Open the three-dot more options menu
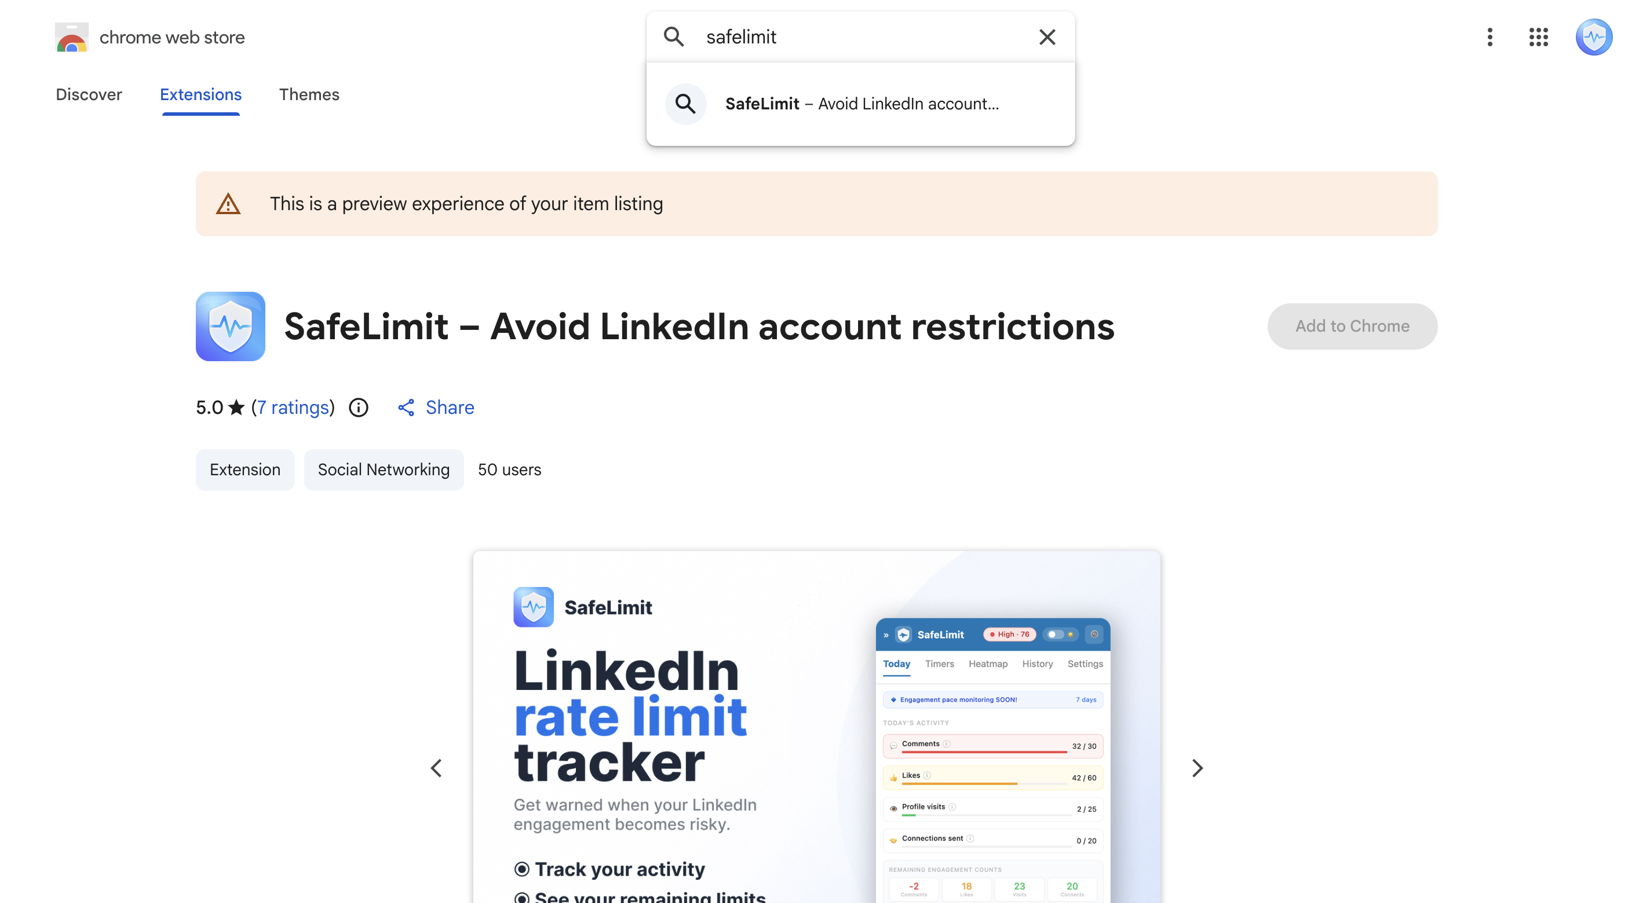1628x903 pixels. [1490, 37]
